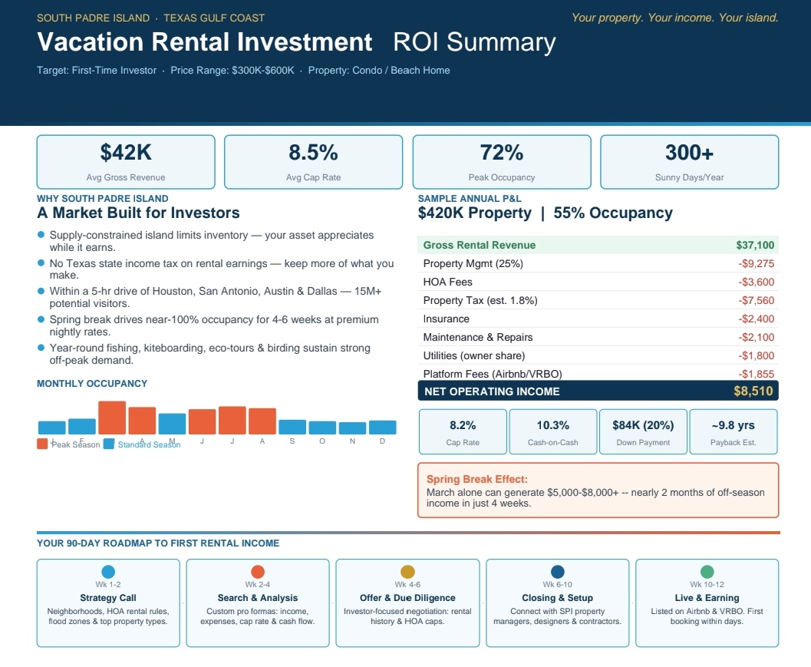Image resolution: width=811 pixels, height=667 pixels.
Task: Click the blue Standard Season legend swatch
Action: (x=109, y=444)
